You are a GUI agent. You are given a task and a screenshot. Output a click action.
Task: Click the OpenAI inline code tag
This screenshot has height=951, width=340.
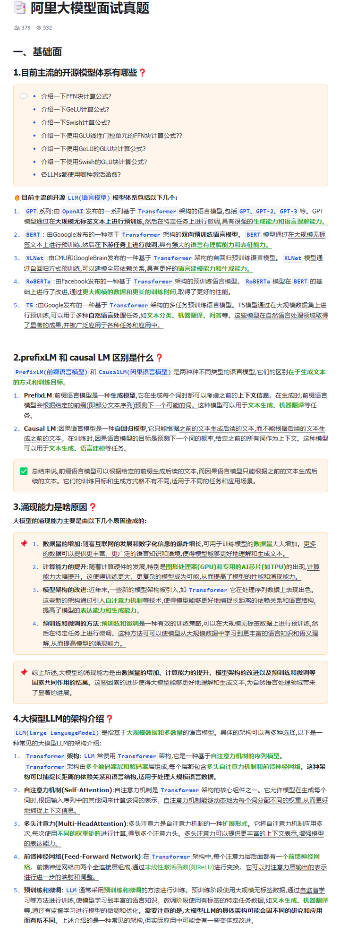click(x=73, y=212)
